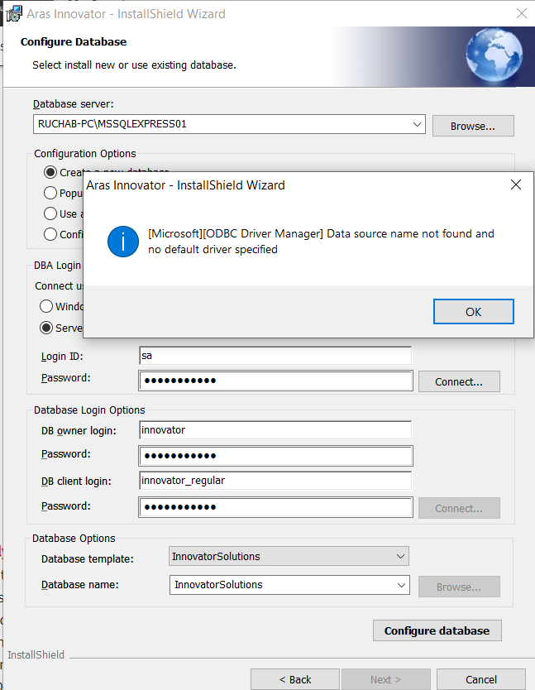Screen dimensions: 535x690
Task: Click the globe graphic in wizard header
Action: click(x=494, y=55)
